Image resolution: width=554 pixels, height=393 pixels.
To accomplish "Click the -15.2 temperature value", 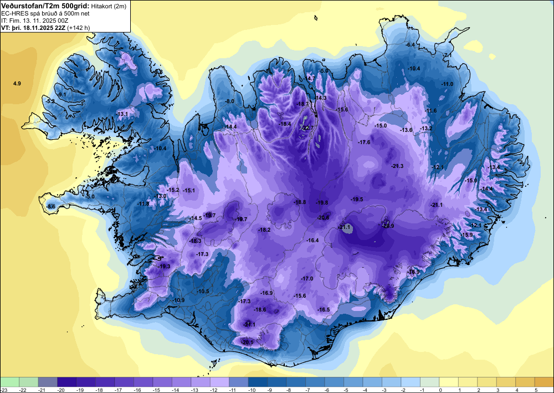I will 173,190.
